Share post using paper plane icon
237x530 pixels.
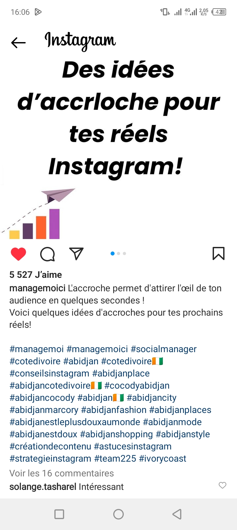click(x=76, y=253)
